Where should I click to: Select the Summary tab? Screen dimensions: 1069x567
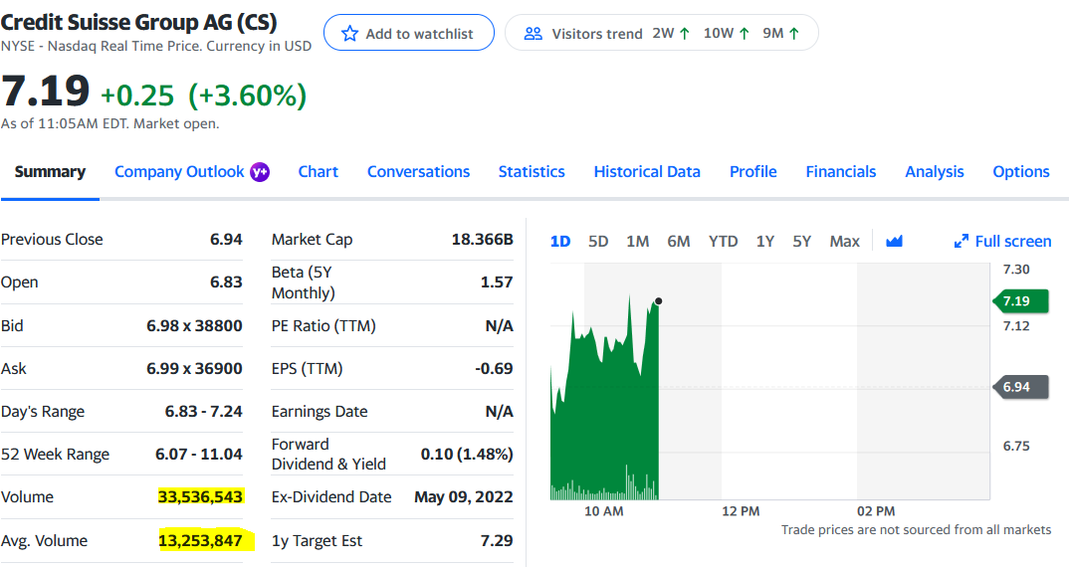tap(50, 172)
